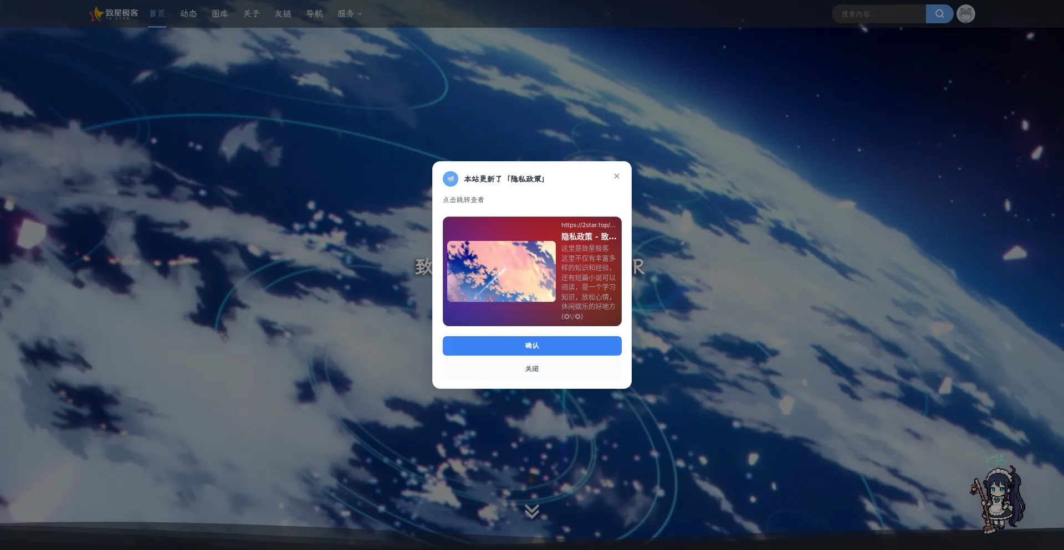The height and width of the screenshot is (550, 1064).
Task: Close the privacy dialog with the X
Action: tap(617, 176)
